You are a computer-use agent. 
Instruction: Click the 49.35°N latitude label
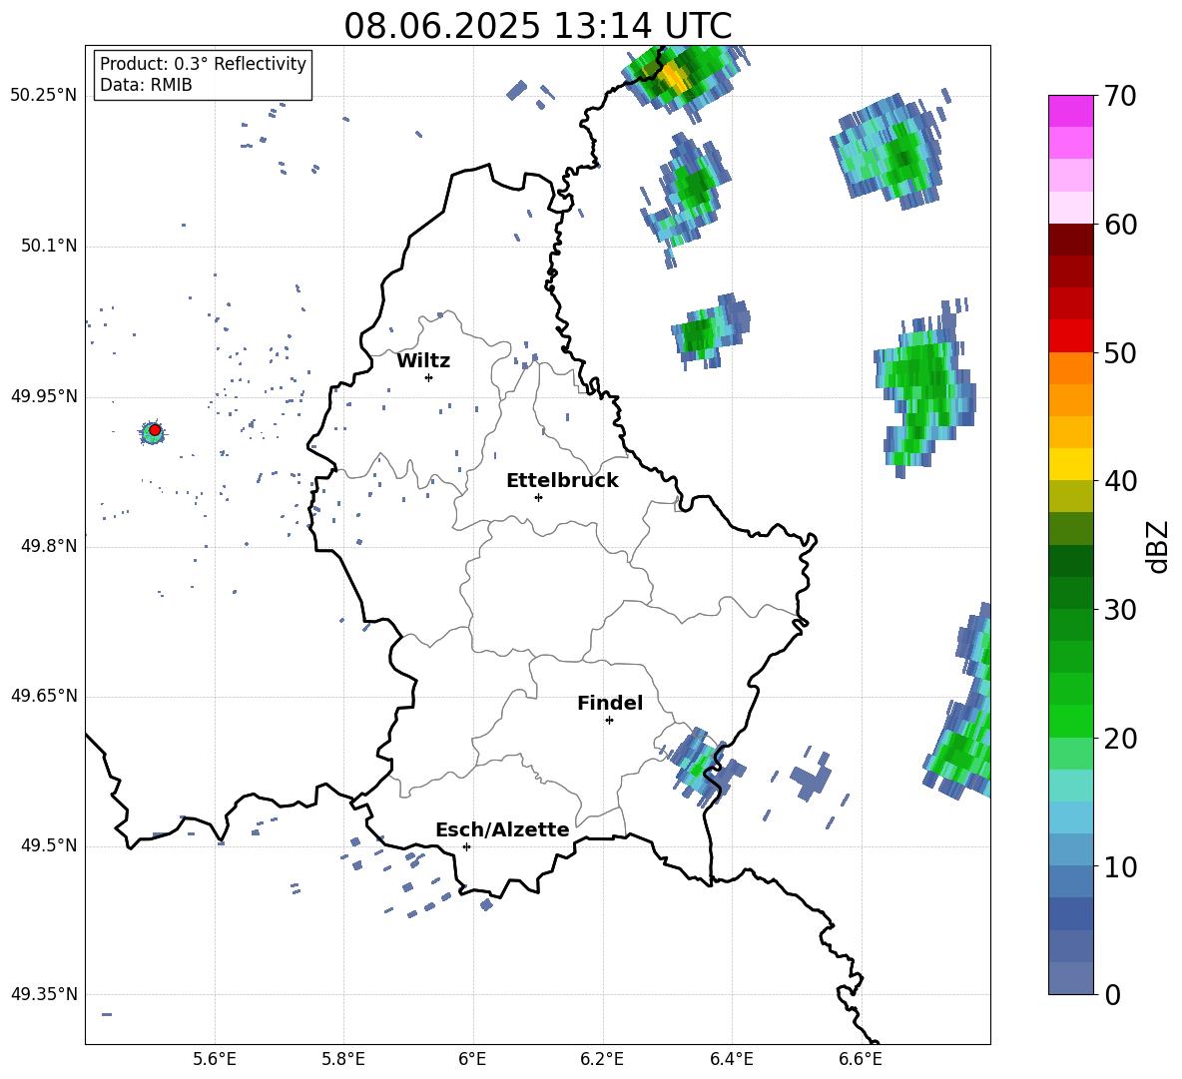click(44, 994)
